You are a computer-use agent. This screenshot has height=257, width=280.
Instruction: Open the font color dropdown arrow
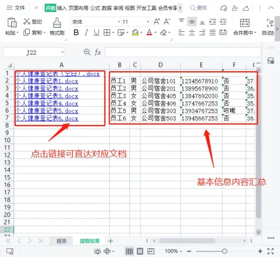click(x=155, y=32)
